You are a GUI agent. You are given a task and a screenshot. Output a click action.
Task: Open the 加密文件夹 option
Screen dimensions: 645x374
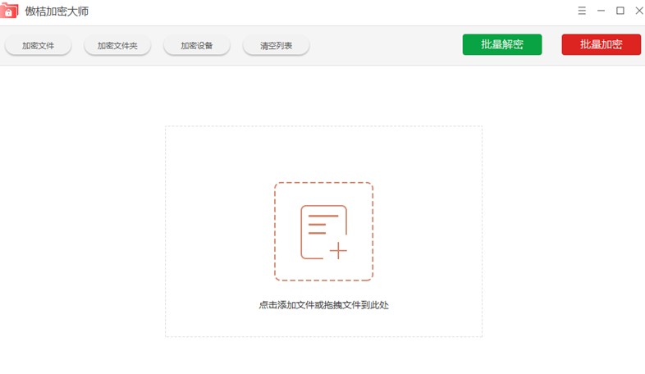coord(117,46)
